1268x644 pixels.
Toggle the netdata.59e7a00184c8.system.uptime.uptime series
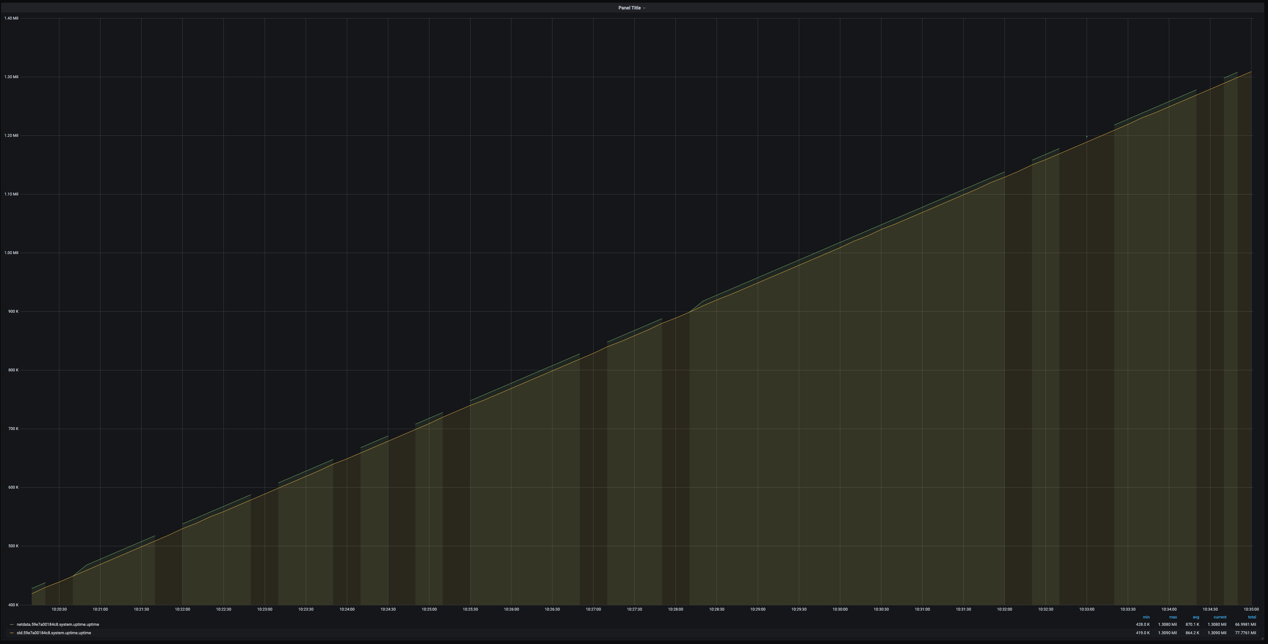pos(58,624)
